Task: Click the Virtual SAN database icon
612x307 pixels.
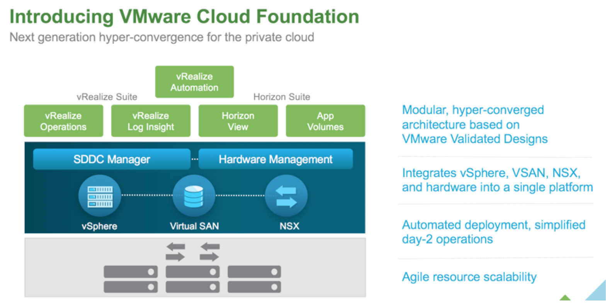Action: [x=194, y=196]
